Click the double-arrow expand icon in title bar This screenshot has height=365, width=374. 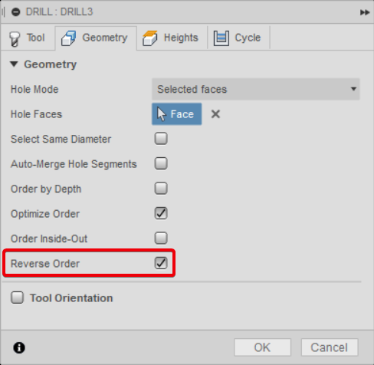point(365,12)
